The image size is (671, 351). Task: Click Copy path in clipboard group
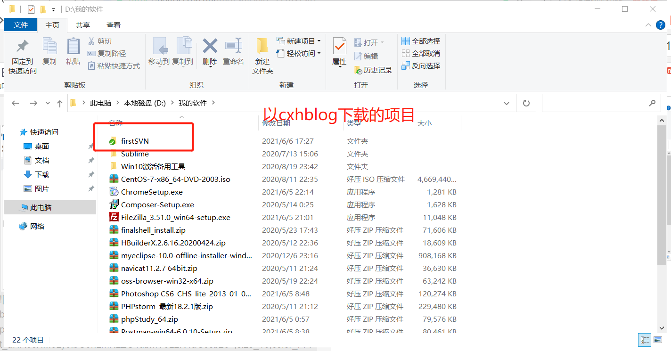[x=106, y=54]
